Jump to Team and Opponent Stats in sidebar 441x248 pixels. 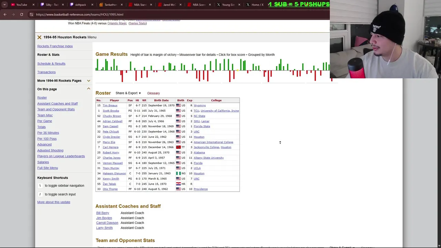56,110
